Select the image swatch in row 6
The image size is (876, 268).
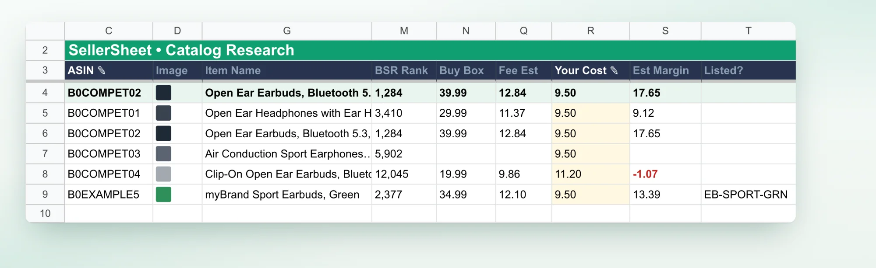pyautogui.click(x=163, y=133)
